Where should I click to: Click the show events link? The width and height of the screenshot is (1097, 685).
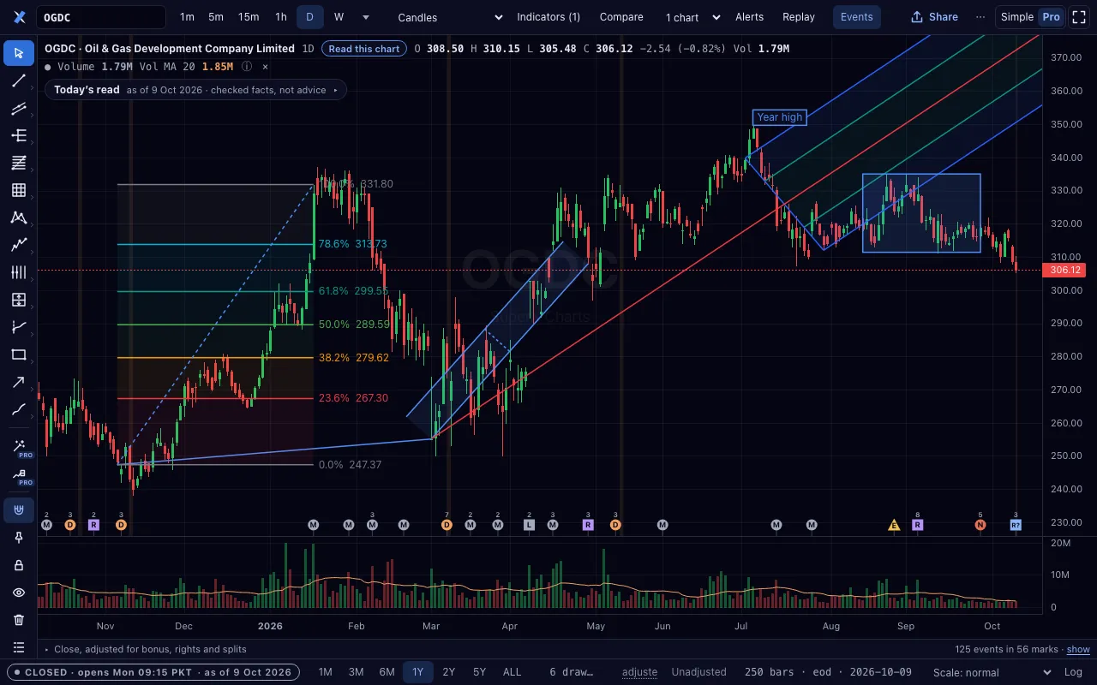click(1078, 649)
